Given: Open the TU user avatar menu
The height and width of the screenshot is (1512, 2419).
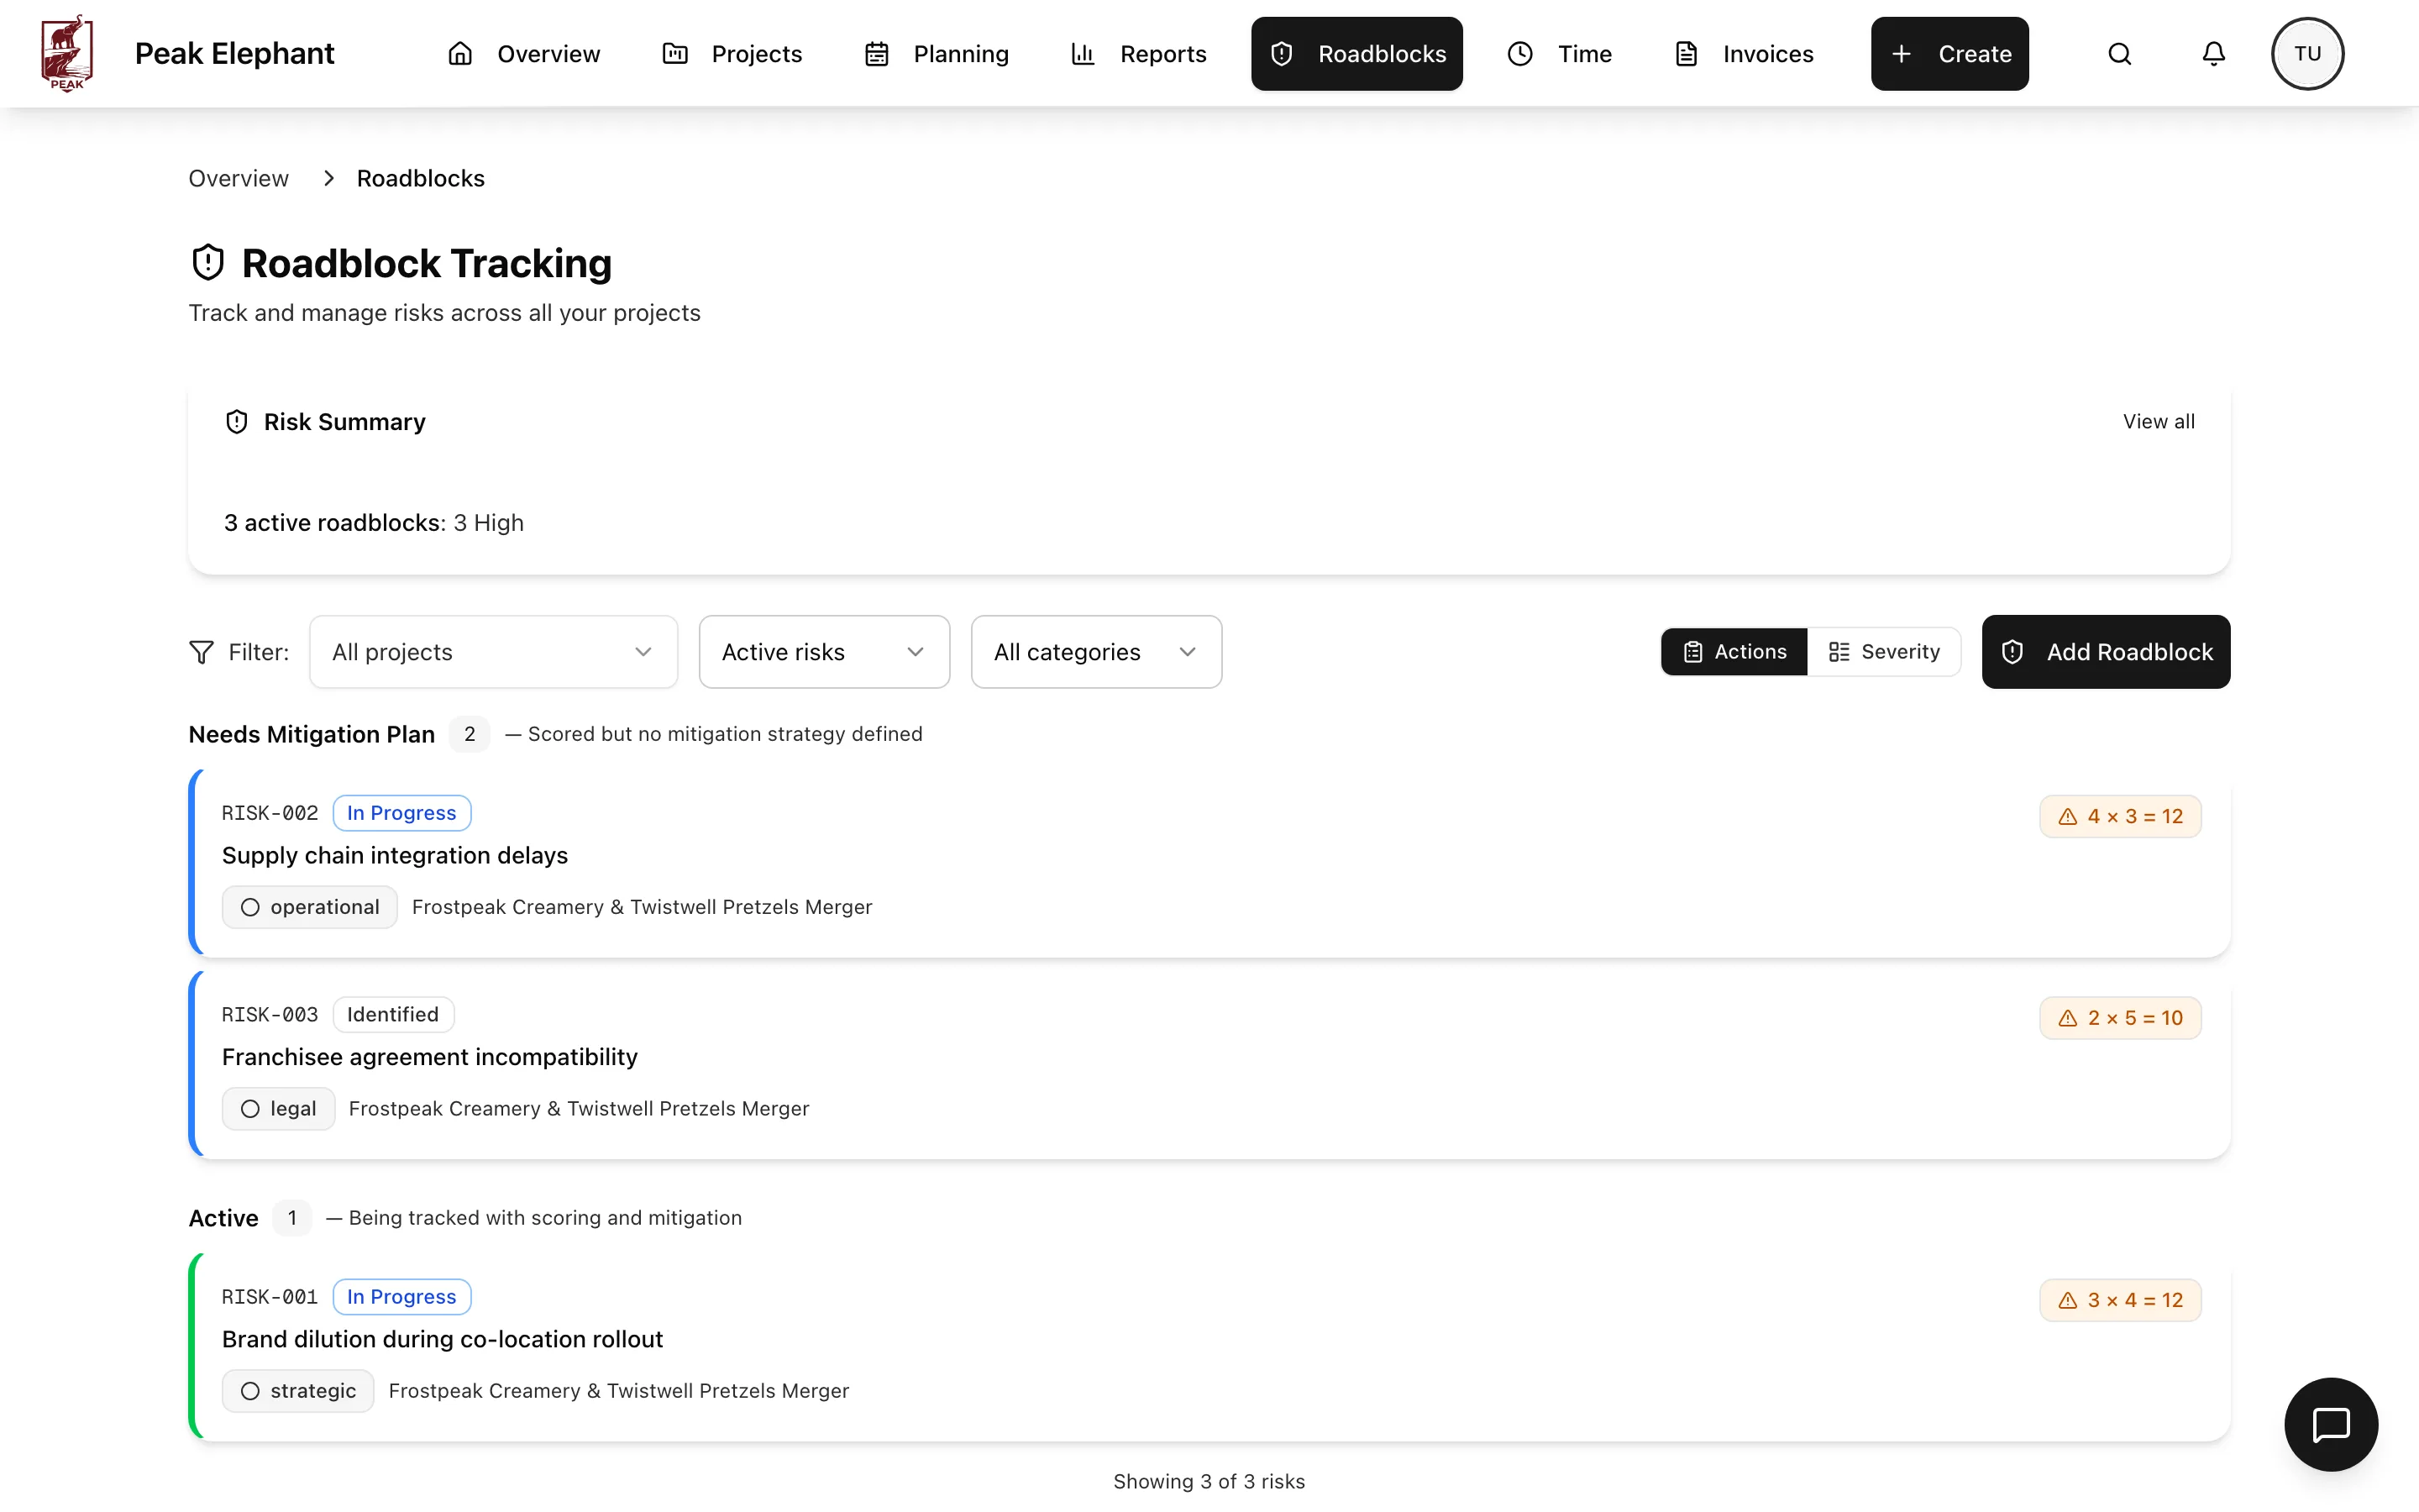Looking at the screenshot, I should pos(2307,54).
